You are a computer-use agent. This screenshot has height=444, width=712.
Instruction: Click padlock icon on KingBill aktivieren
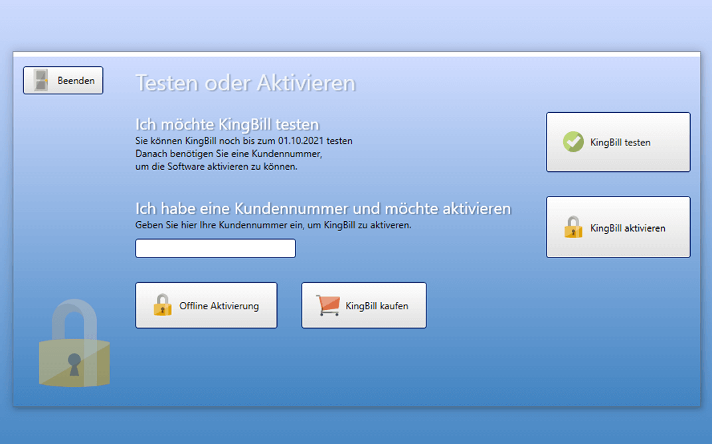pos(573,227)
